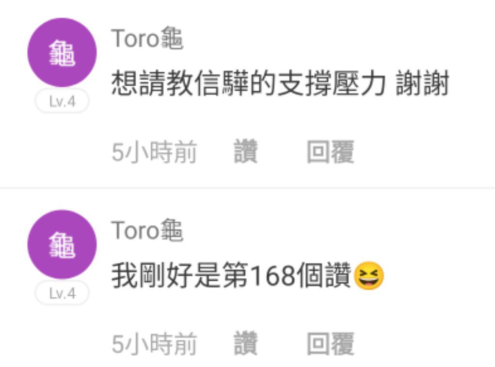
Task: Tap the Lv.4 badge under the second avatar
Action: click(62, 293)
